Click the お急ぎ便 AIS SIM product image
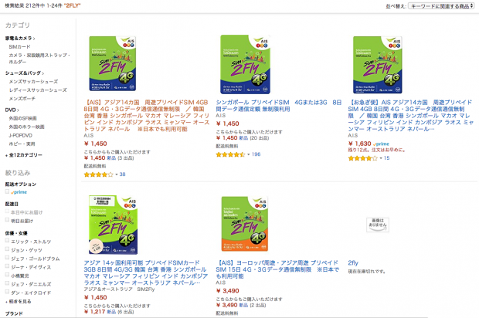 tap(378, 65)
